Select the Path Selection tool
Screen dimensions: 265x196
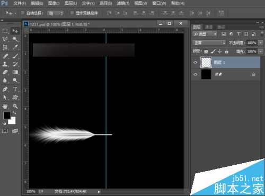pyautogui.click(x=5, y=97)
